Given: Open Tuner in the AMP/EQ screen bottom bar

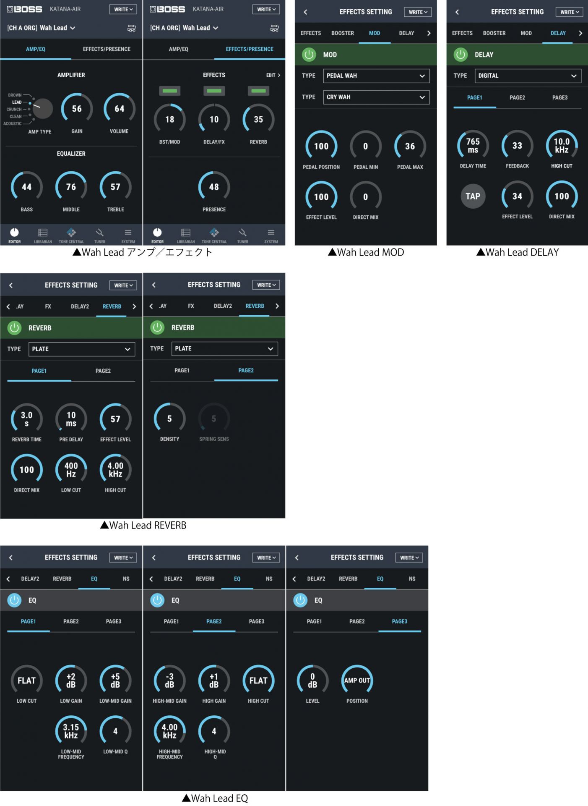Looking at the screenshot, I should (x=100, y=236).
